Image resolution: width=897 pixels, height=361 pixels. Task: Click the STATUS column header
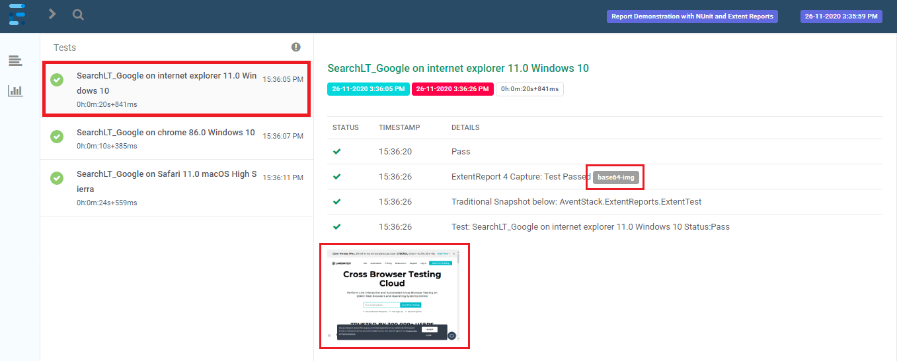346,127
